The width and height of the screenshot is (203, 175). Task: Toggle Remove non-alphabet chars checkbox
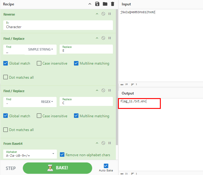tap(62, 154)
